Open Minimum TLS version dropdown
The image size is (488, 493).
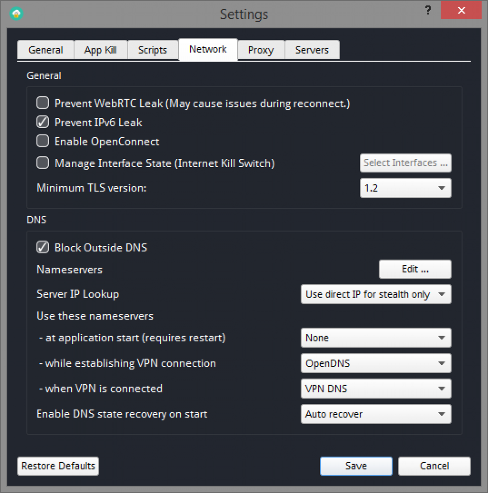tap(406, 188)
